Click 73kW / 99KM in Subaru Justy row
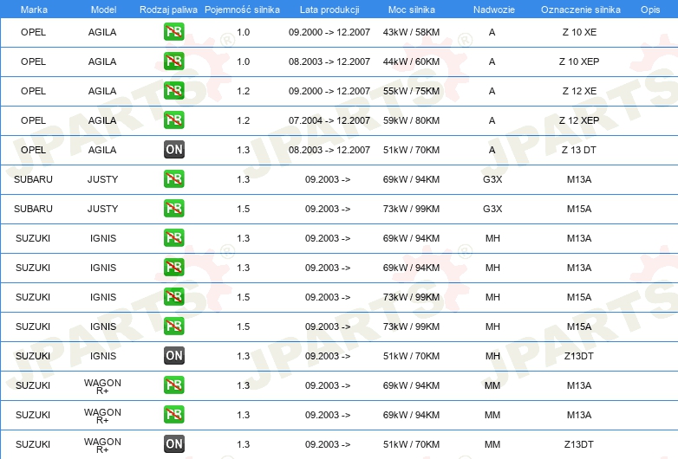678x459 pixels. pyautogui.click(x=411, y=209)
